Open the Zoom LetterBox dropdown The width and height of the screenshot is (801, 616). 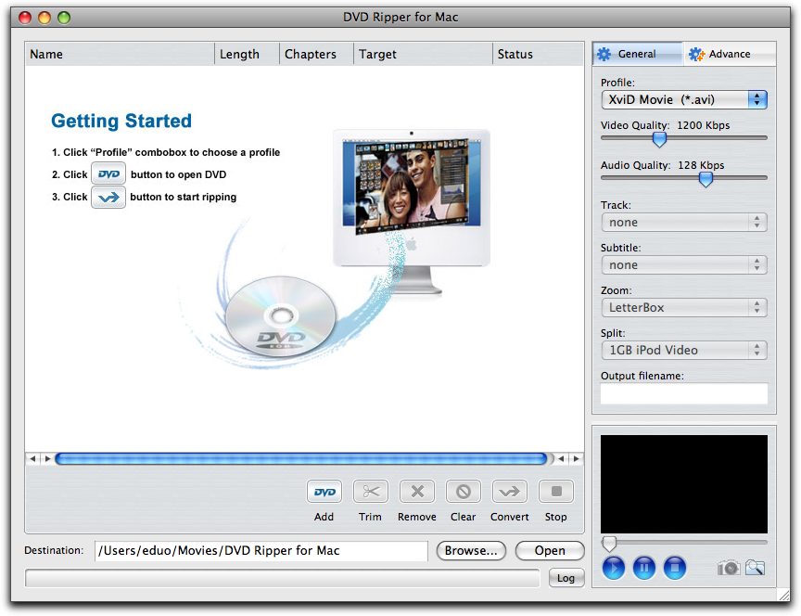click(684, 307)
